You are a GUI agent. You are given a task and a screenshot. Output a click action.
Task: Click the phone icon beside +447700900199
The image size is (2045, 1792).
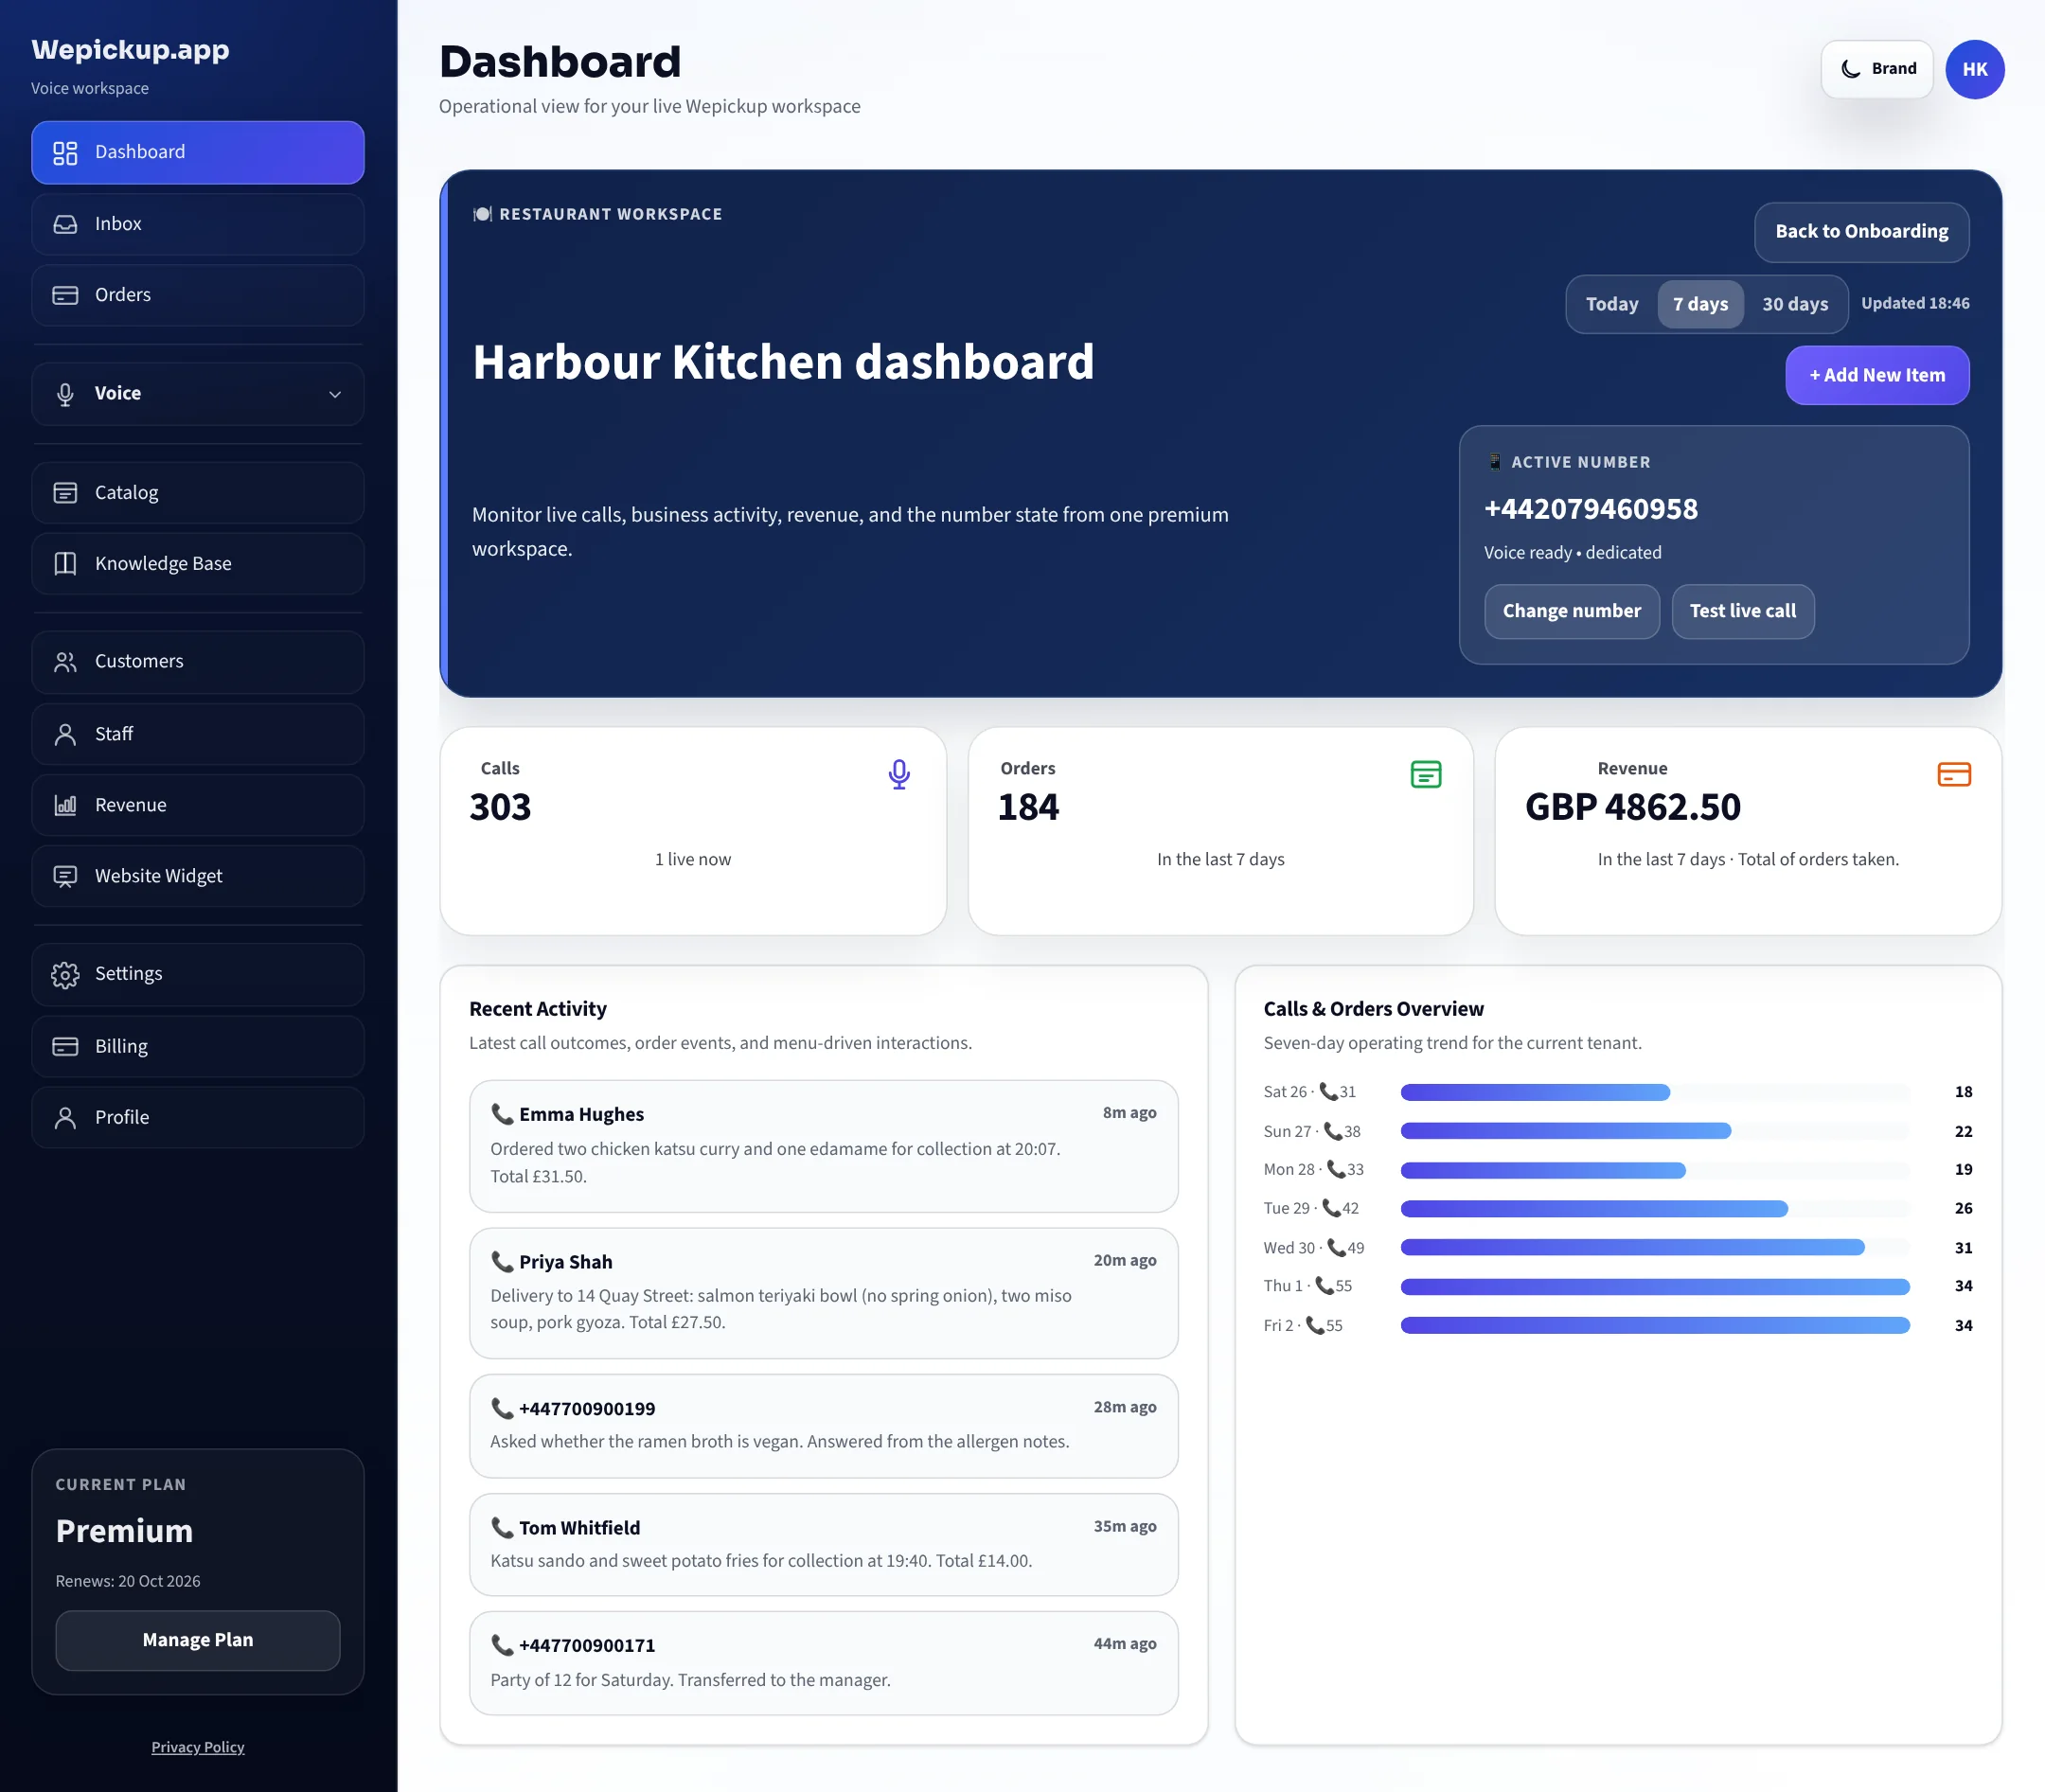[x=502, y=1408]
